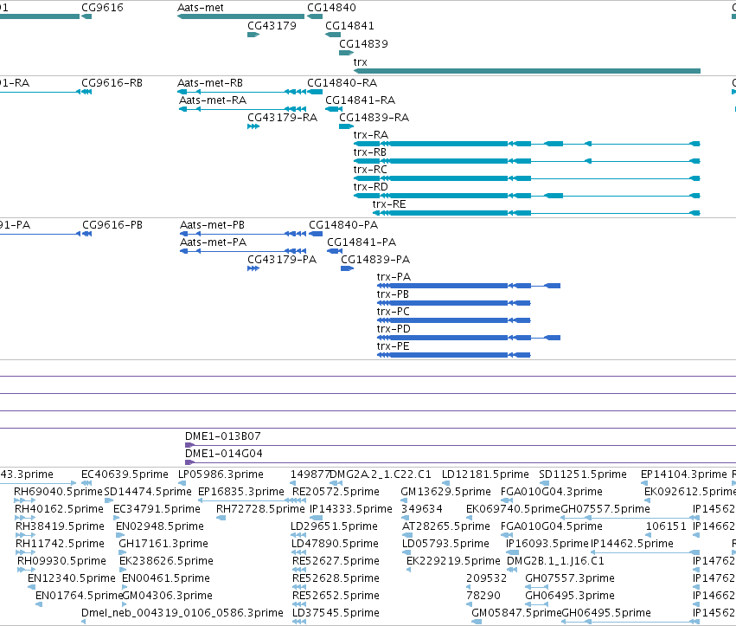Click the trx-RD transcript label

(x=371, y=187)
